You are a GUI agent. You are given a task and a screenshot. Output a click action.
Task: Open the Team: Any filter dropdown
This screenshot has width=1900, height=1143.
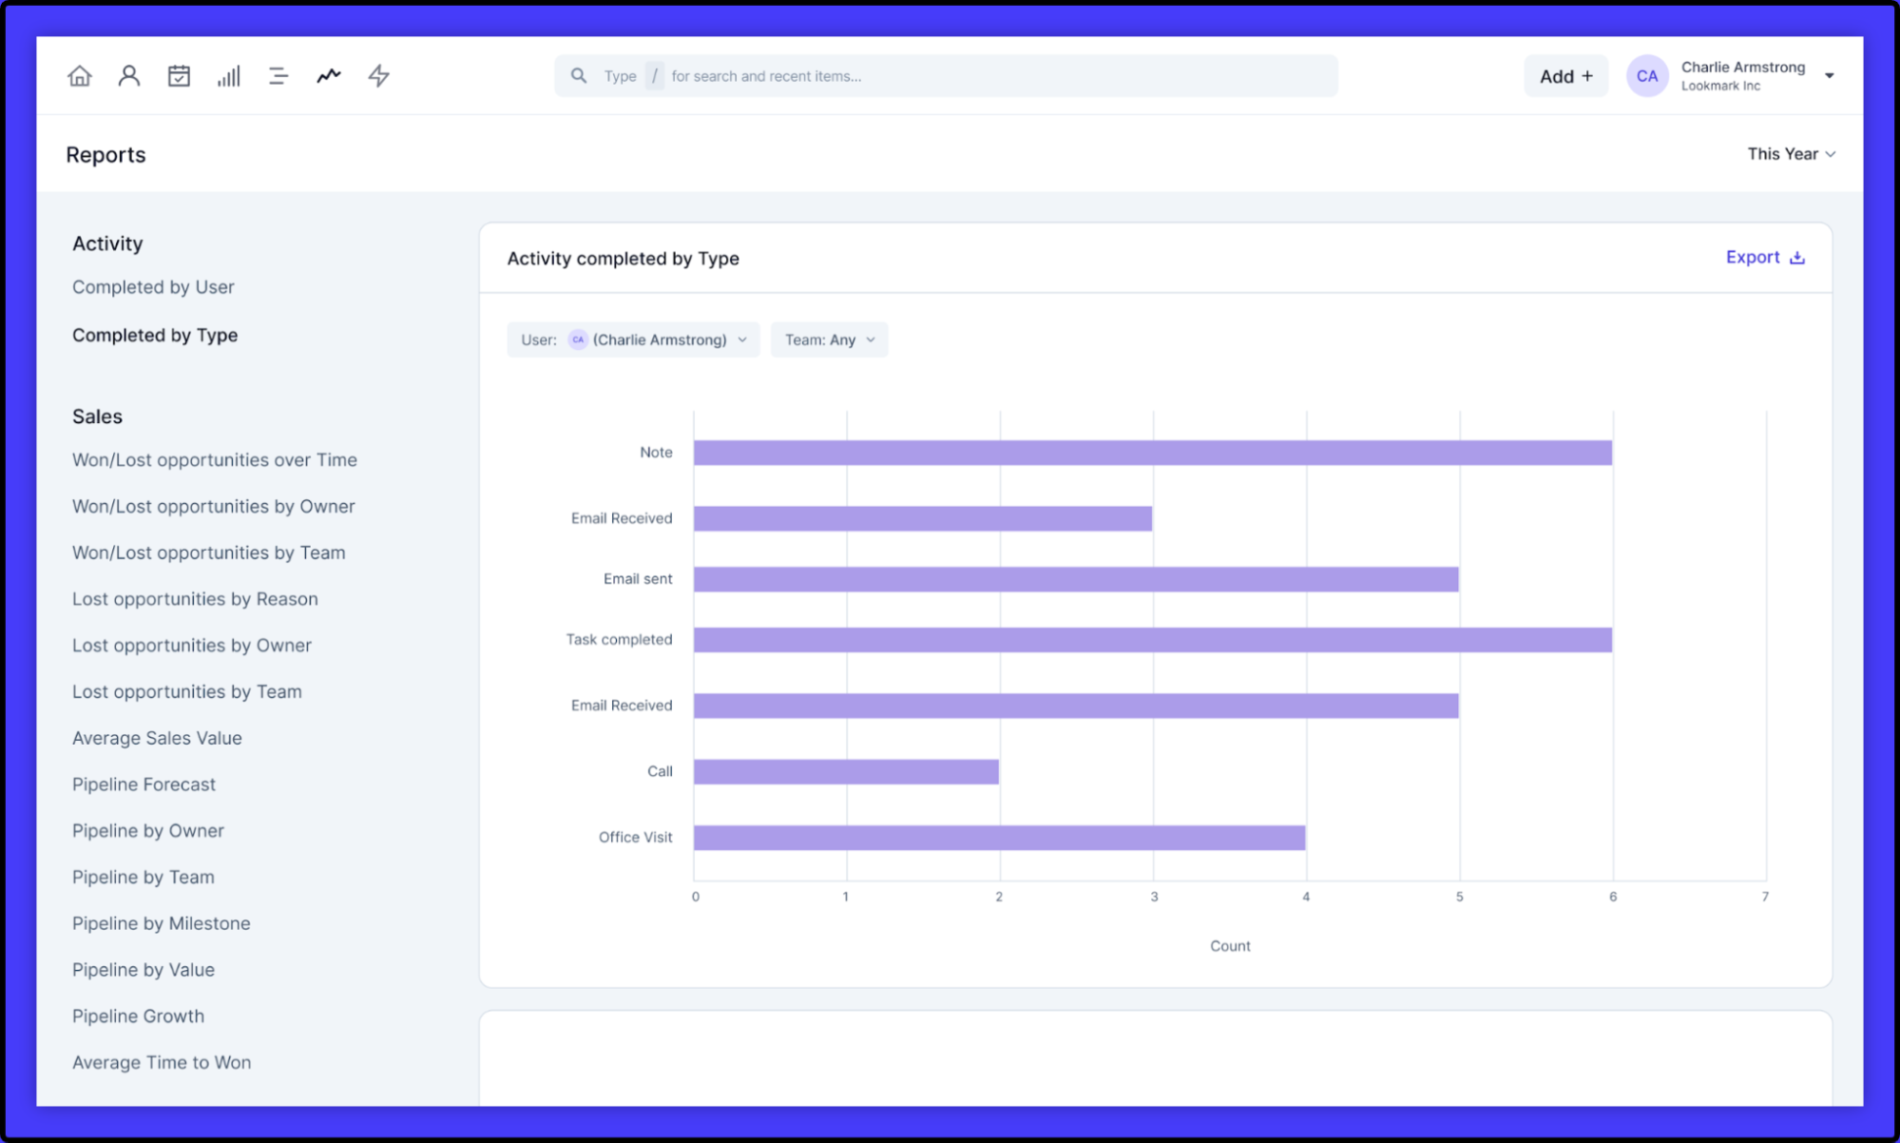(x=829, y=339)
